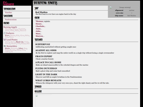Click the LIGHT IN THE DARK title

pos(46,74)
